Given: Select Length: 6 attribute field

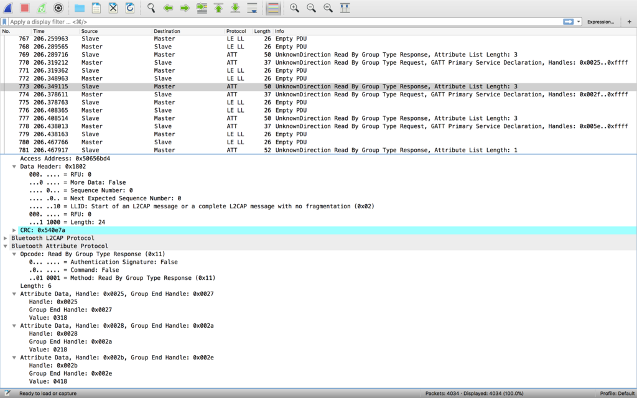Looking at the screenshot, I should pos(35,286).
